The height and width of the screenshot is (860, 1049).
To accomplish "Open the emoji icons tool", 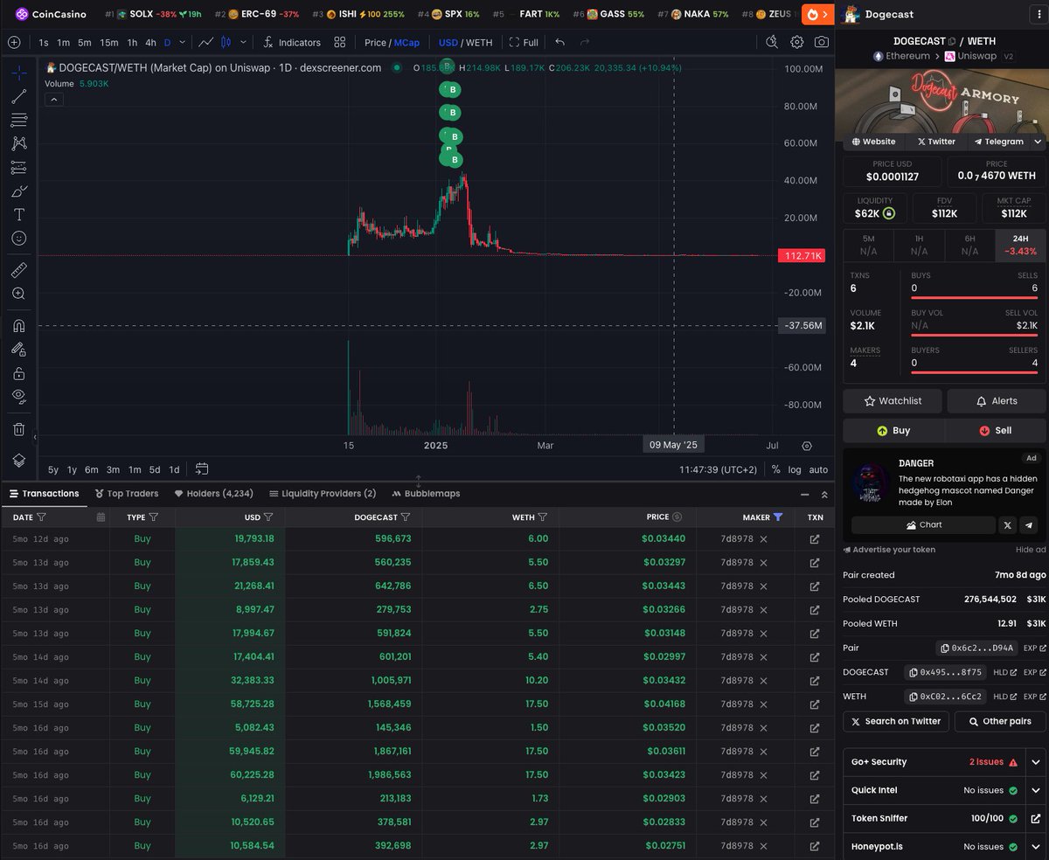I will (x=18, y=238).
